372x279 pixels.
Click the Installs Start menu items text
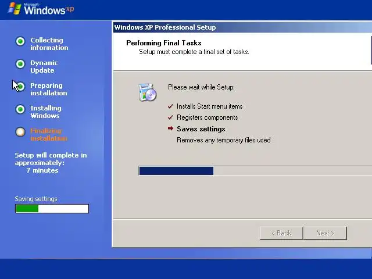click(210, 106)
